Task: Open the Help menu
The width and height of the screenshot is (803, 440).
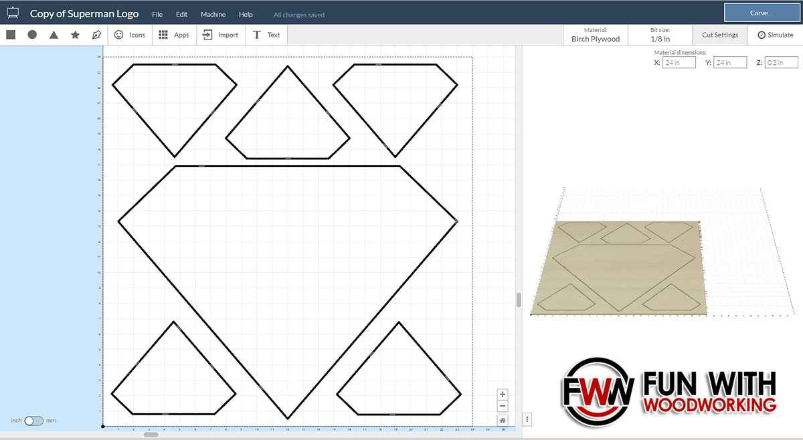Action: (x=246, y=14)
